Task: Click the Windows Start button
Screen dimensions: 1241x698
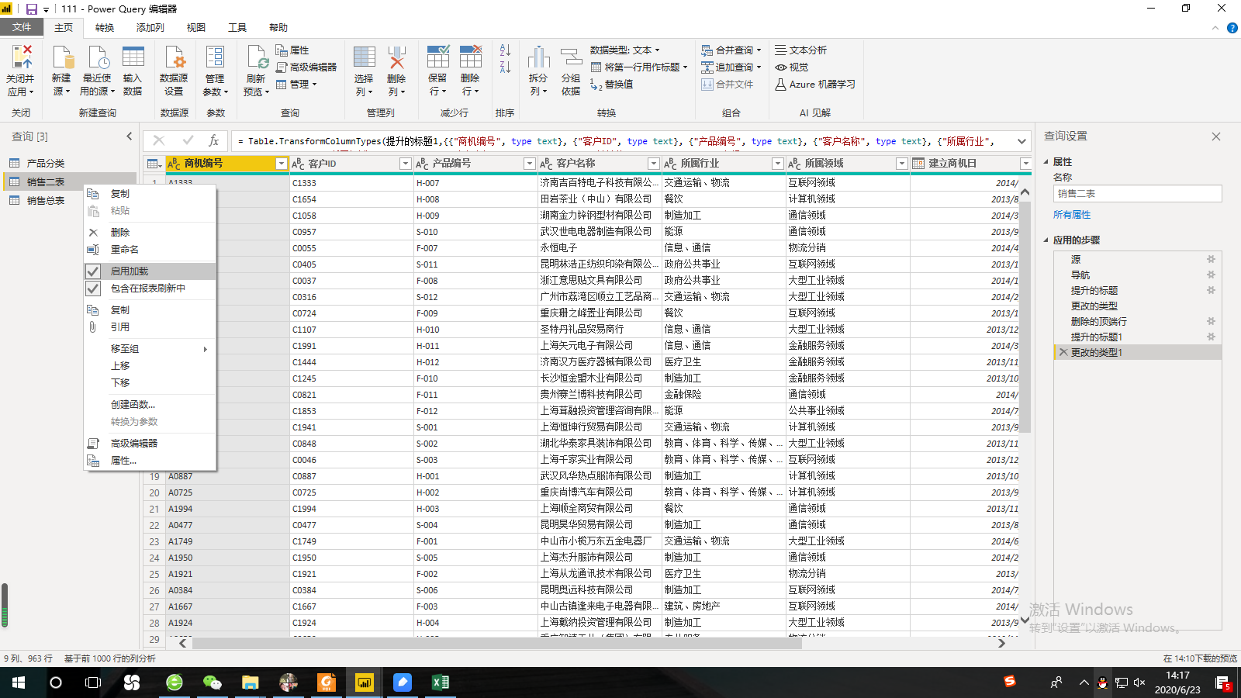Action: pyautogui.click(x=19, y=682)
